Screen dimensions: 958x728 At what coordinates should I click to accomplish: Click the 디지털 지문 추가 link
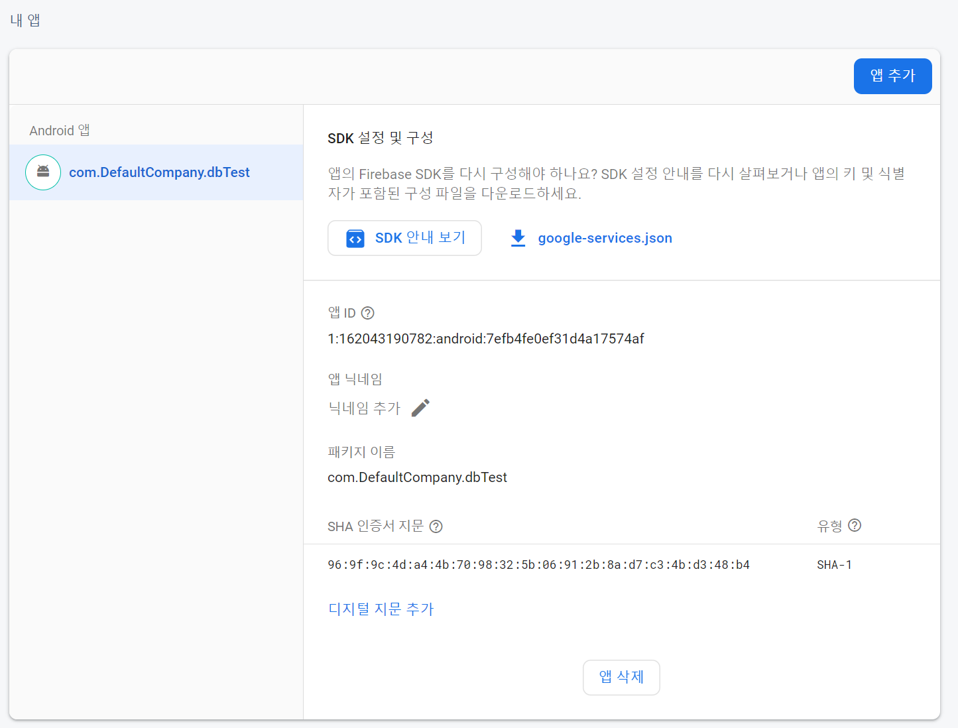pyautogui.click(x=381, y=609)
